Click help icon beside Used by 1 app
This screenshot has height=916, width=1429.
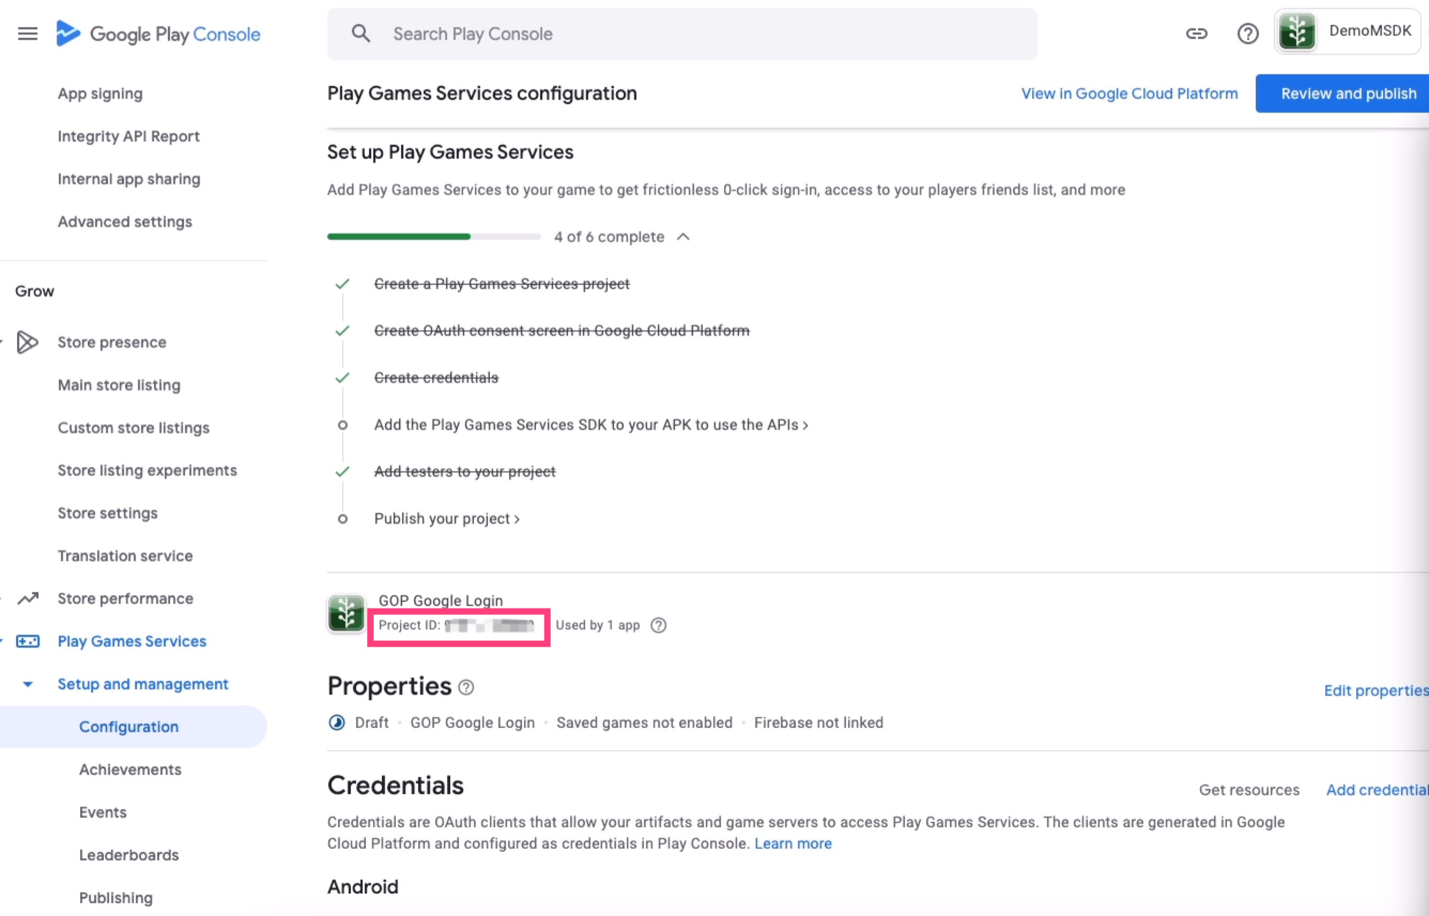tap(658, 625)
